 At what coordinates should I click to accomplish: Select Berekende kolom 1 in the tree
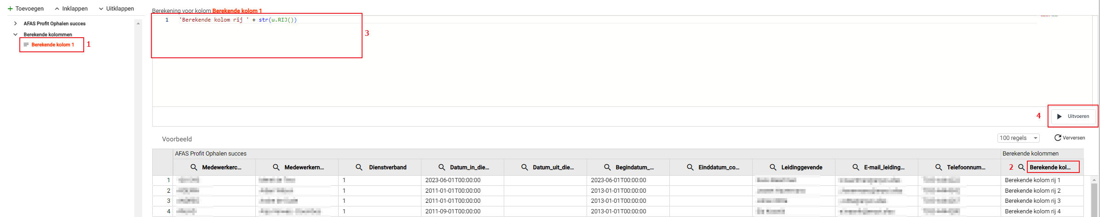52,45
